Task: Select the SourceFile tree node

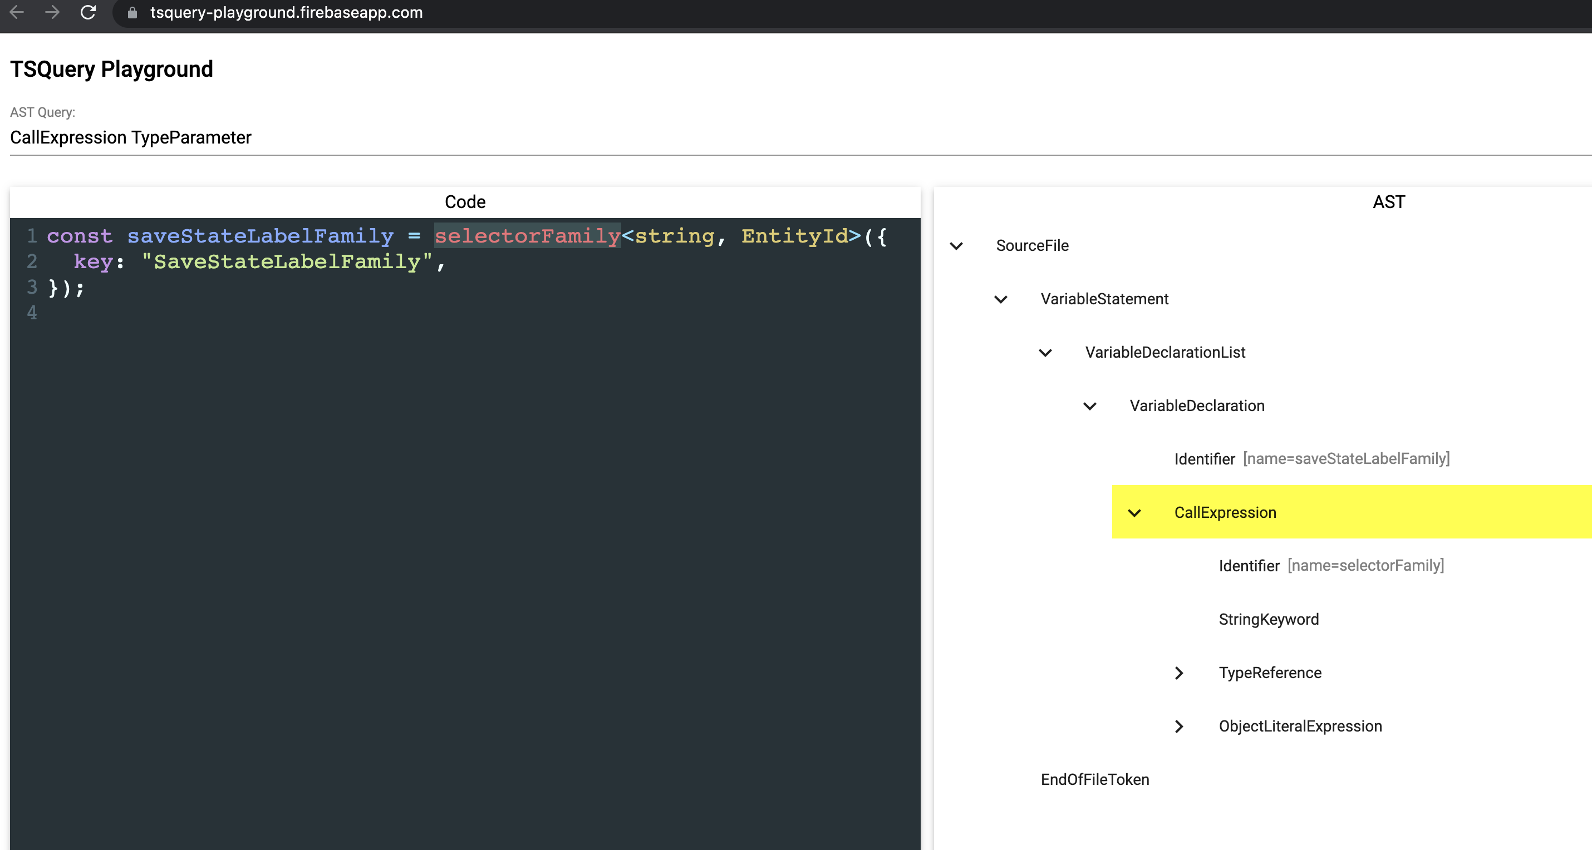Action: 1032,246
